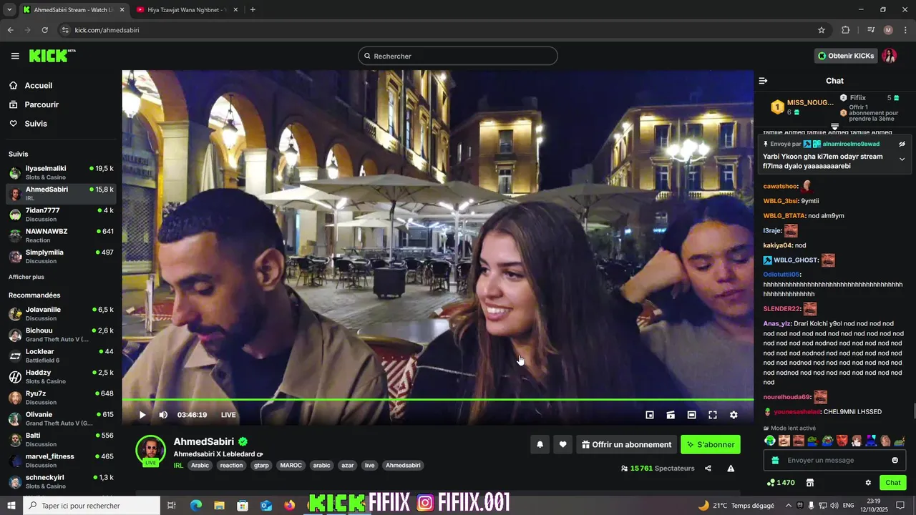Open Simplymilia channel in sidebar
Image resolution: width=916 pixels, height=515 pixels.
pos(61,256)
